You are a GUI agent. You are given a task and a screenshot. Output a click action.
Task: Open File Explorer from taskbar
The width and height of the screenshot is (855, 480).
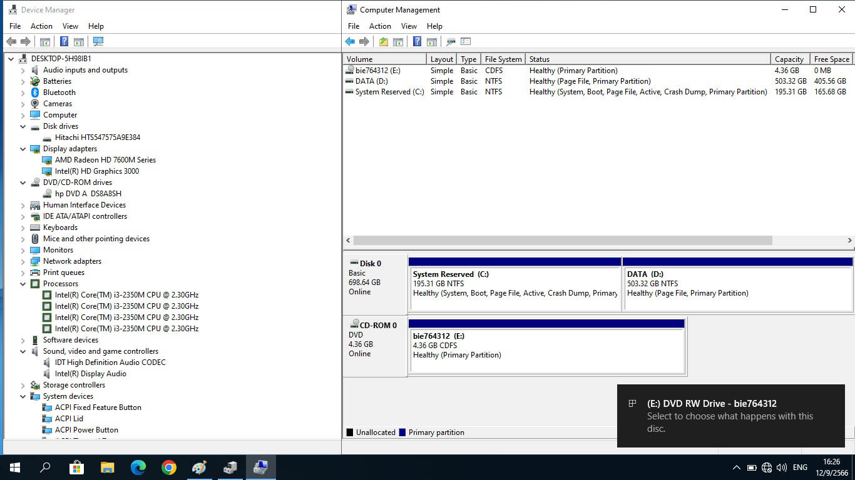(108, 467)
